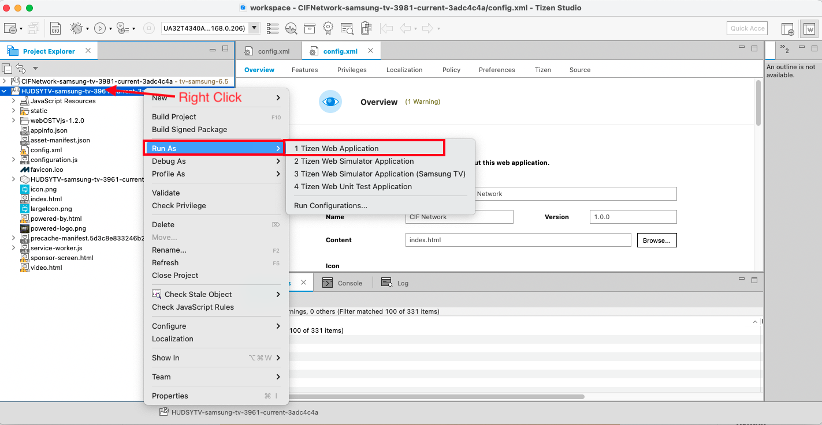Click the Debug bug icon in toolbar
Screen dimensions: 822x425
coord(77,28)
